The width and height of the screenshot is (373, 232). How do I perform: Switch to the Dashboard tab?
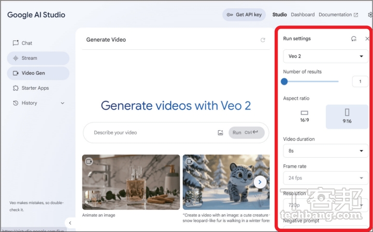(x=303, y=15)
